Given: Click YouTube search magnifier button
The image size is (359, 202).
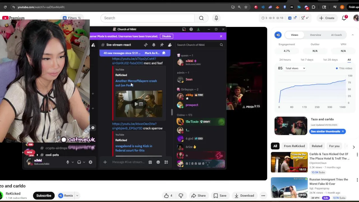Looking at the screenshot, I should pyautogui.click(x=201, y=18).
